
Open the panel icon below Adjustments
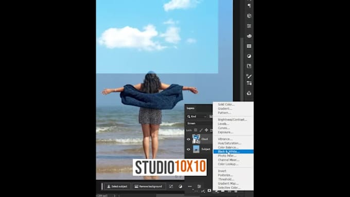coord(249,66)
